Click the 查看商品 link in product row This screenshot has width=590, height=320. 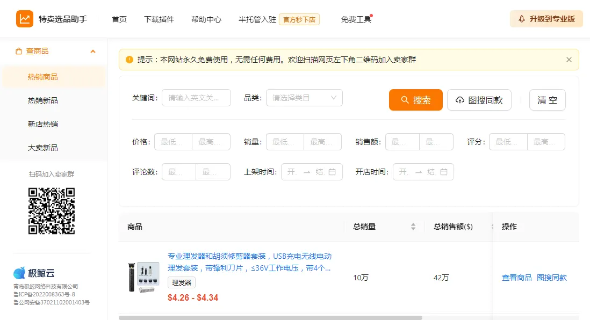pyautogui.click(x=516, y=278)
